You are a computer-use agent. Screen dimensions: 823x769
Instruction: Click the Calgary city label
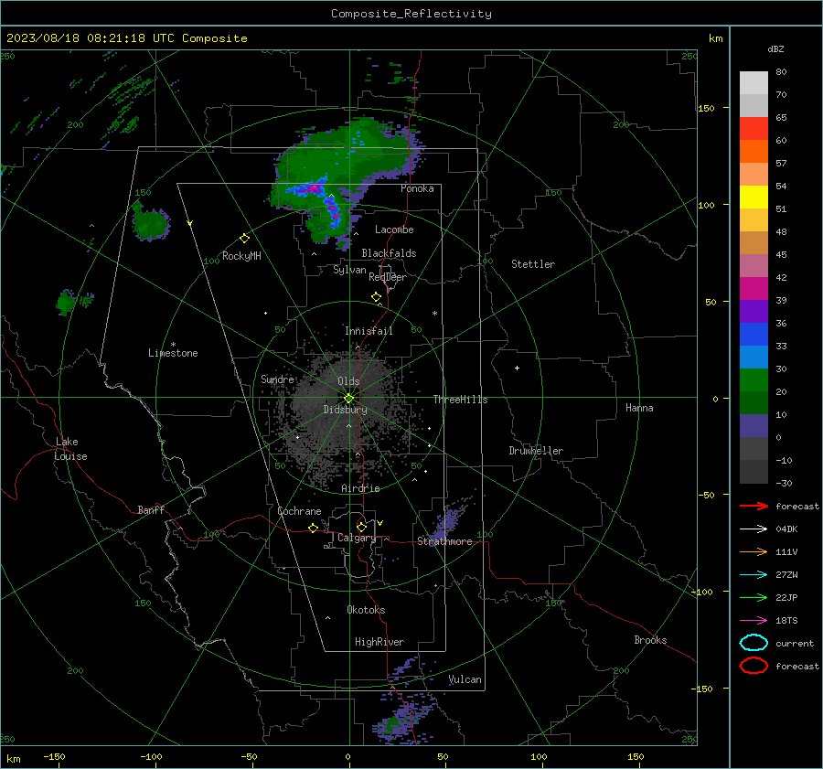(x=357, y=538)
